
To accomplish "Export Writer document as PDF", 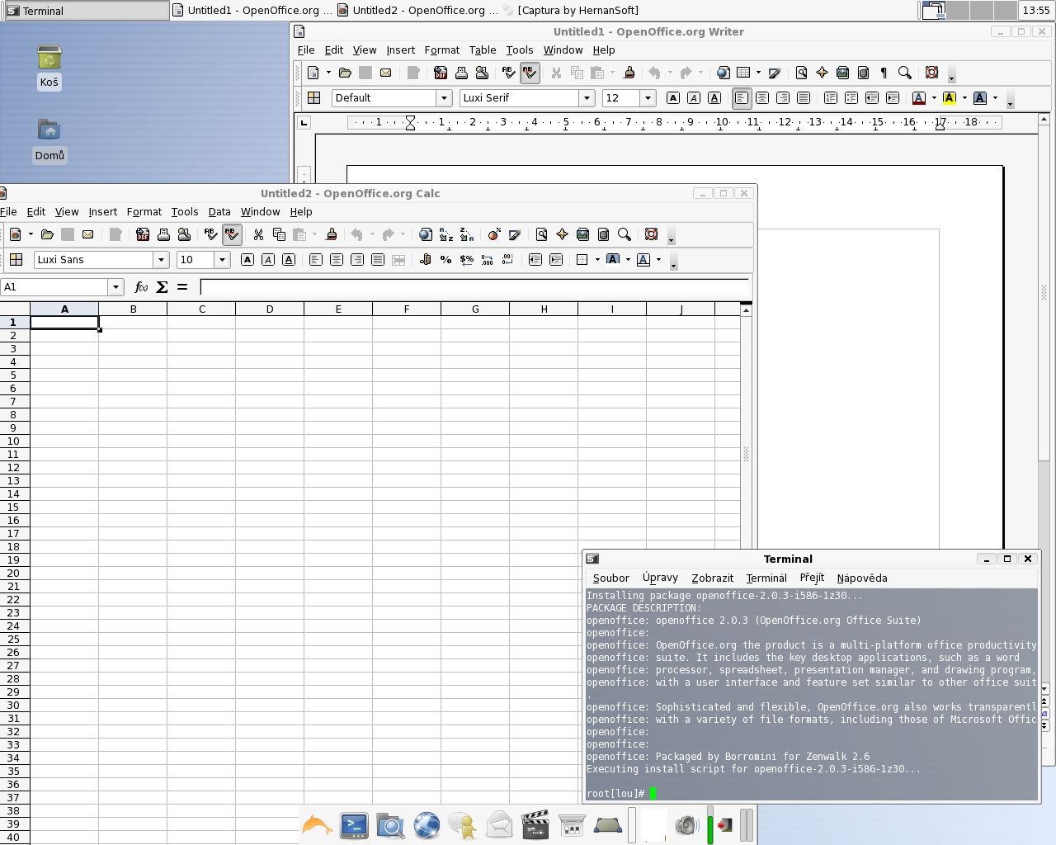I will tap(441, 73).
